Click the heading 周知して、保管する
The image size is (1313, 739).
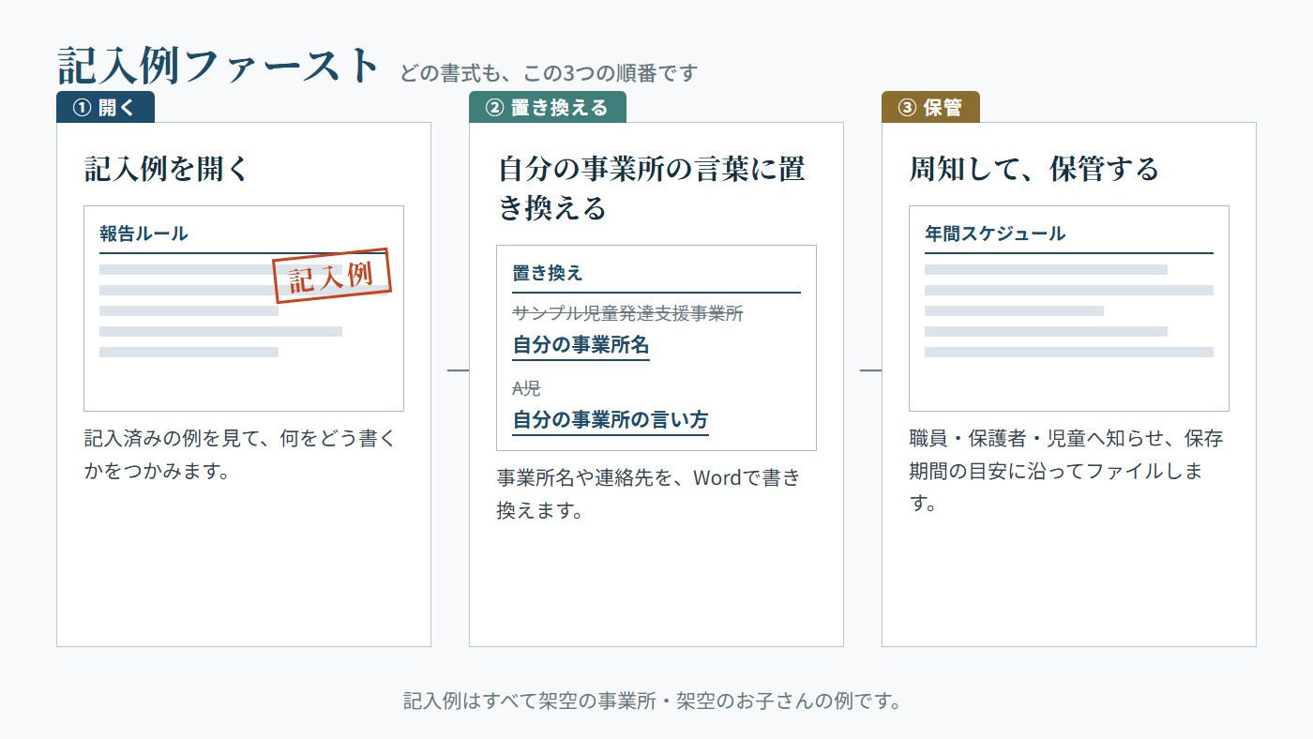coord(1034,169)
